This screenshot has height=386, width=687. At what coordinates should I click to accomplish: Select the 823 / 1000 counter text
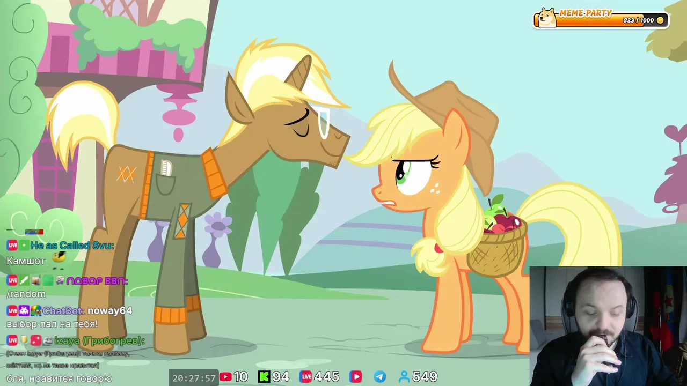point(638,20)
